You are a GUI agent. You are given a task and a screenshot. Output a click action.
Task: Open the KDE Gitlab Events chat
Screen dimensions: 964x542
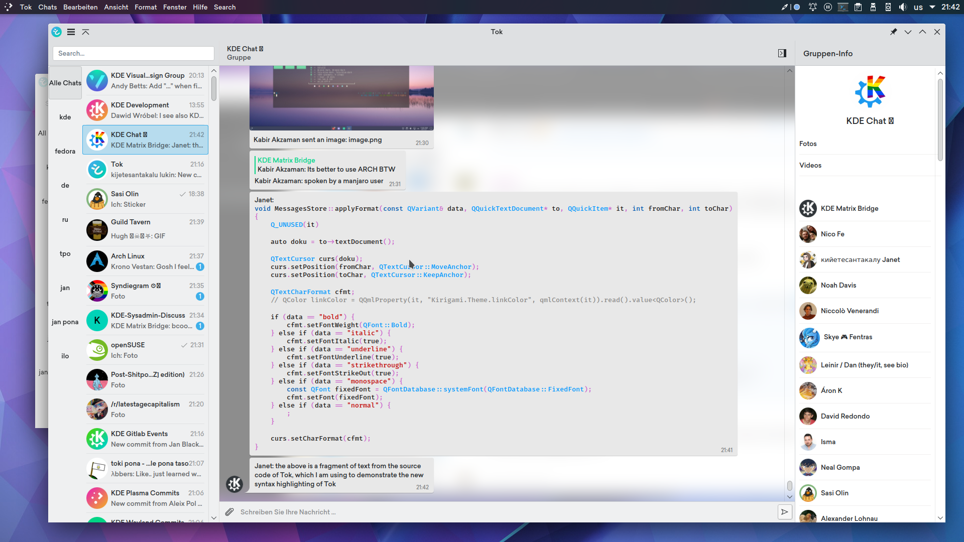(x=145, y=439)
